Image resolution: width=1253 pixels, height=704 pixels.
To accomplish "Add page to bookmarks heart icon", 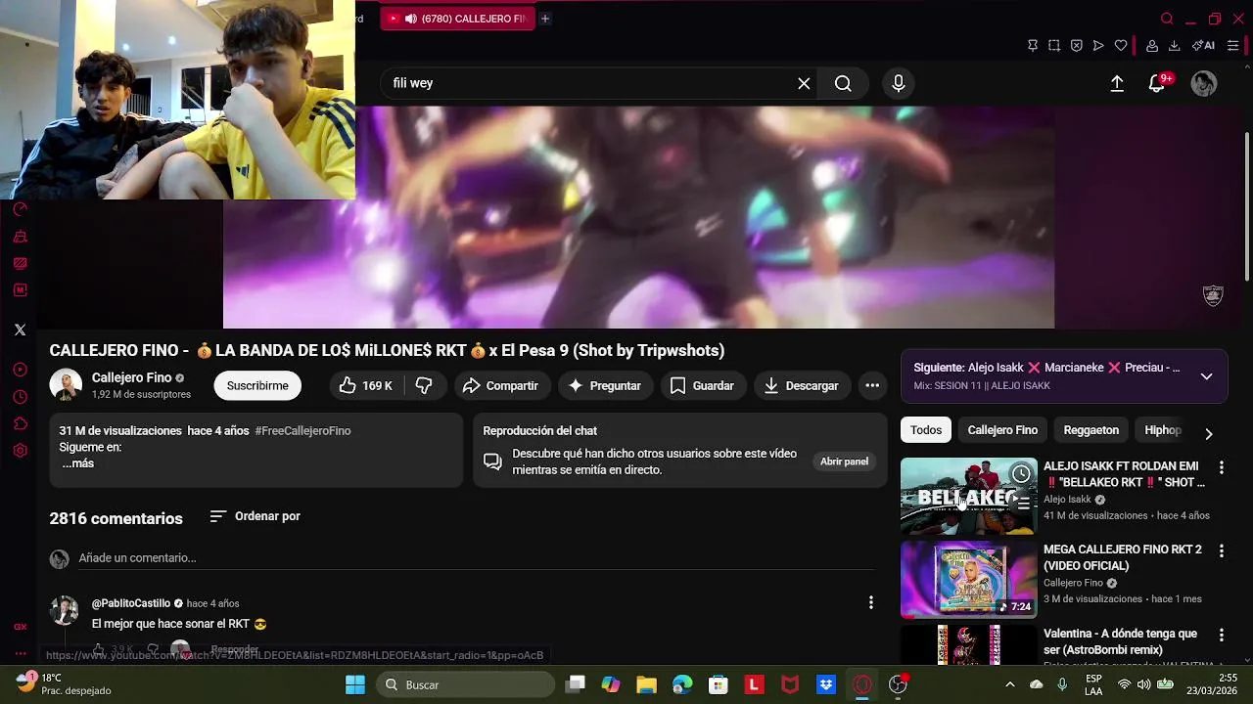I will click(x=1121, y=45).
